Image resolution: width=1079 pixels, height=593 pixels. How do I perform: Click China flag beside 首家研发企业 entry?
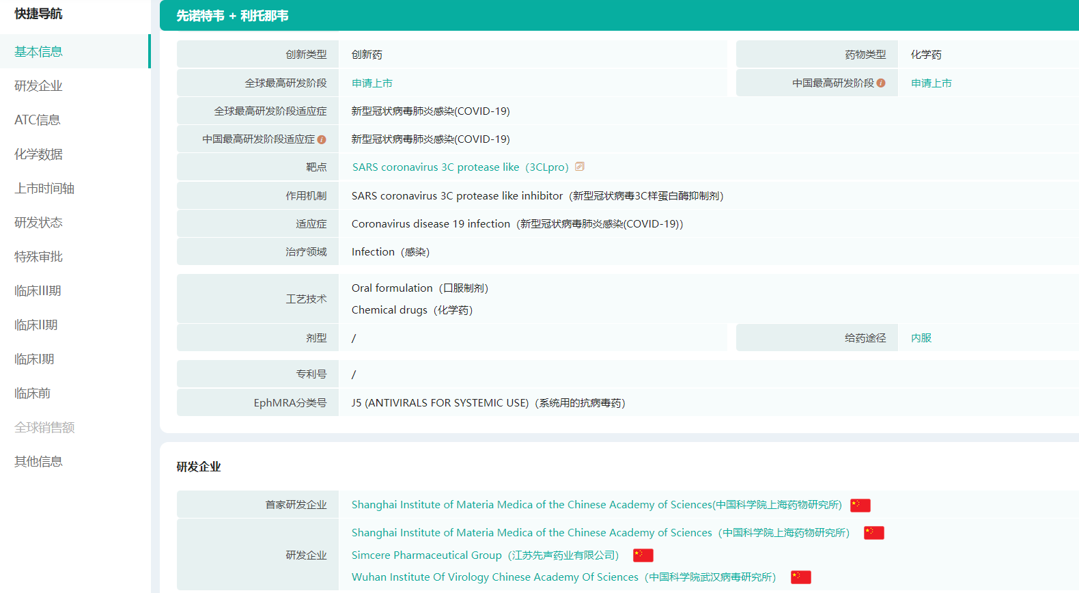point(860,506)
